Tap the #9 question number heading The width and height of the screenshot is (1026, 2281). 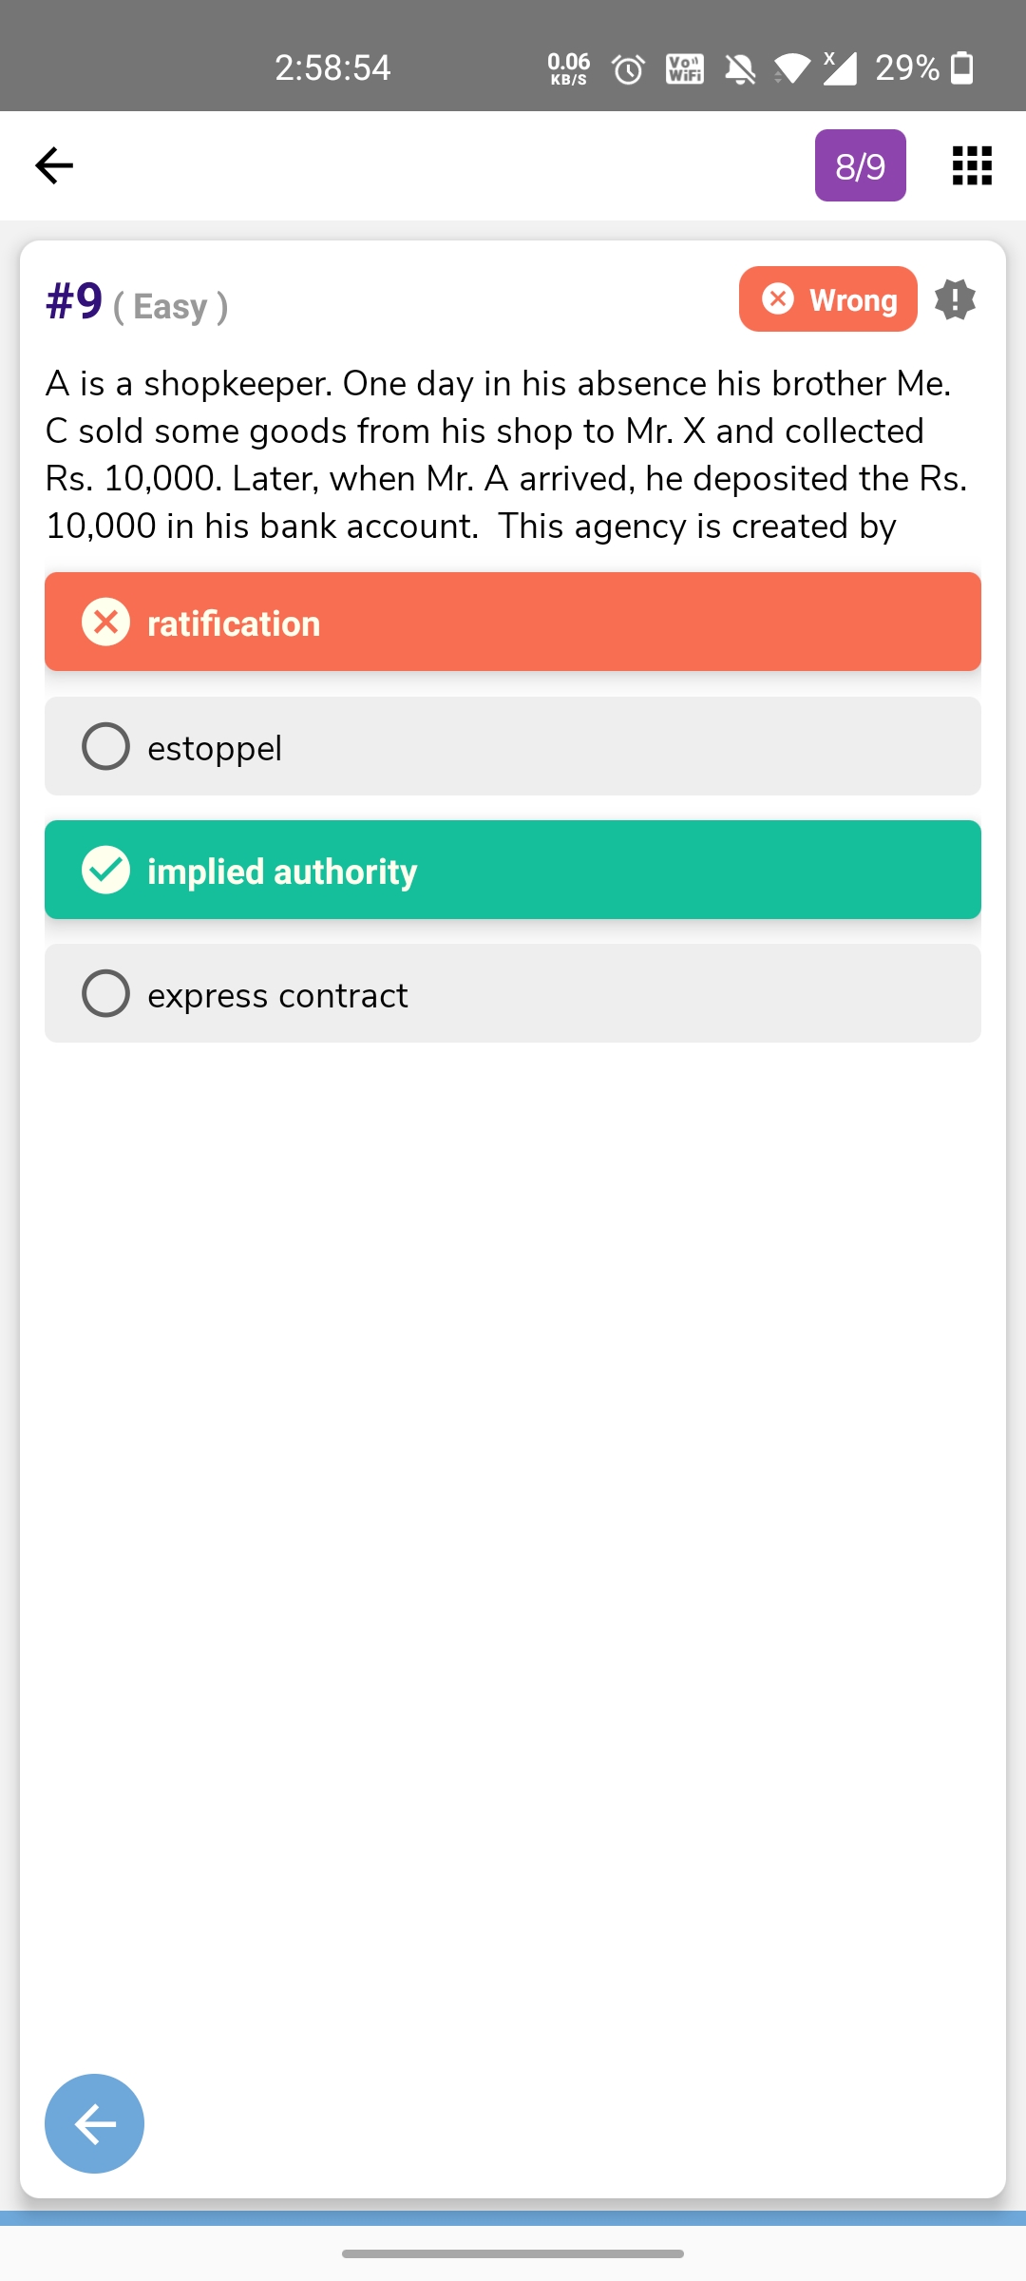point(74,301)
